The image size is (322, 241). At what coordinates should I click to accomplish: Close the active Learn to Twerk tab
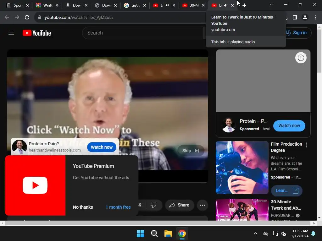click(232, 5)
